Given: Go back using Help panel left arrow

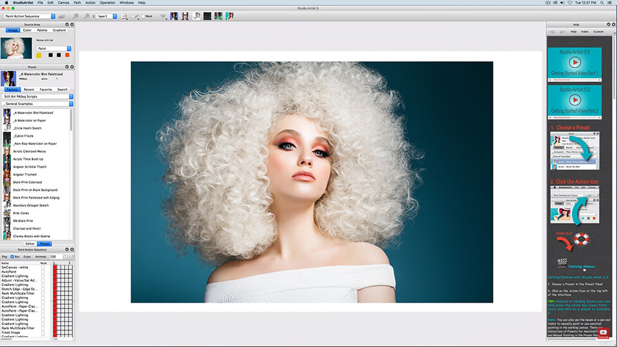Looking at the screenshot, I should click(x=552, y=31).
